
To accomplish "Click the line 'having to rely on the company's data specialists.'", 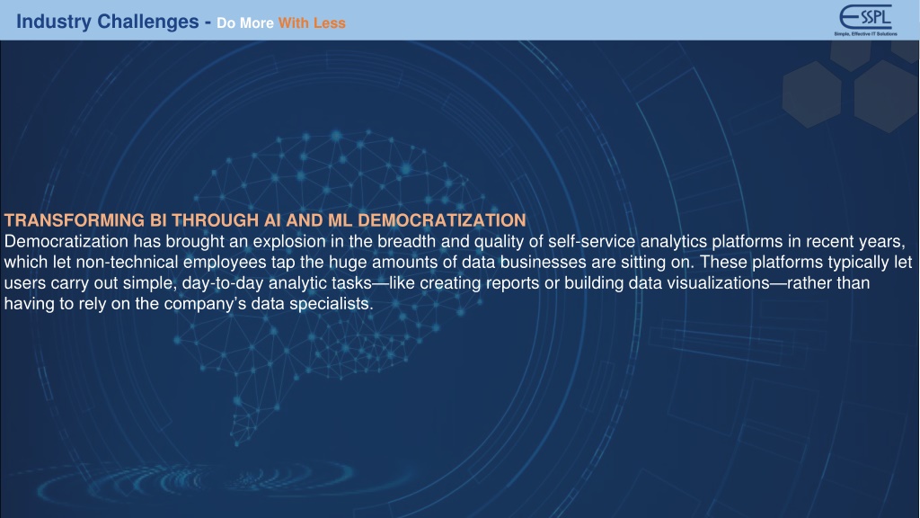I will (189, 304).
